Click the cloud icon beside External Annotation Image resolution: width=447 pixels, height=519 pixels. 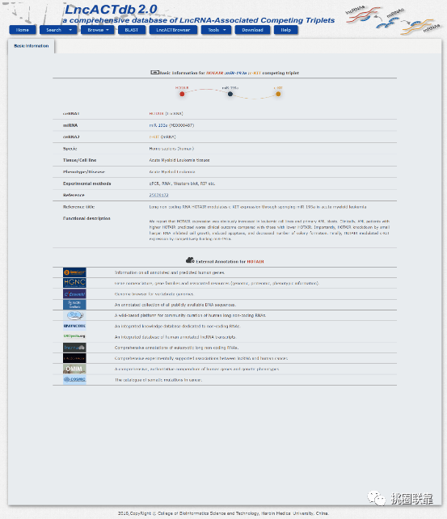[x=190, y=260]
